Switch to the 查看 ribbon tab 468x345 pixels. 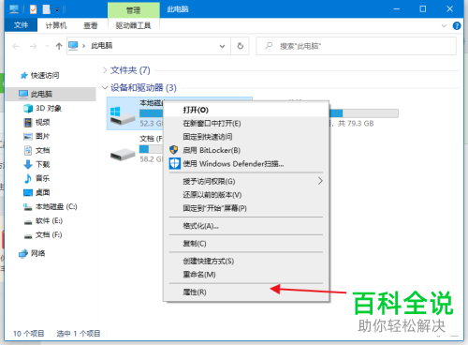91,25
